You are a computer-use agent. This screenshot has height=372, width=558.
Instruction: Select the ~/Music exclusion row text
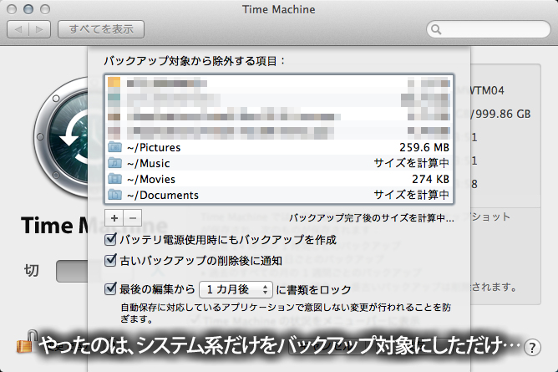(148, 163)
